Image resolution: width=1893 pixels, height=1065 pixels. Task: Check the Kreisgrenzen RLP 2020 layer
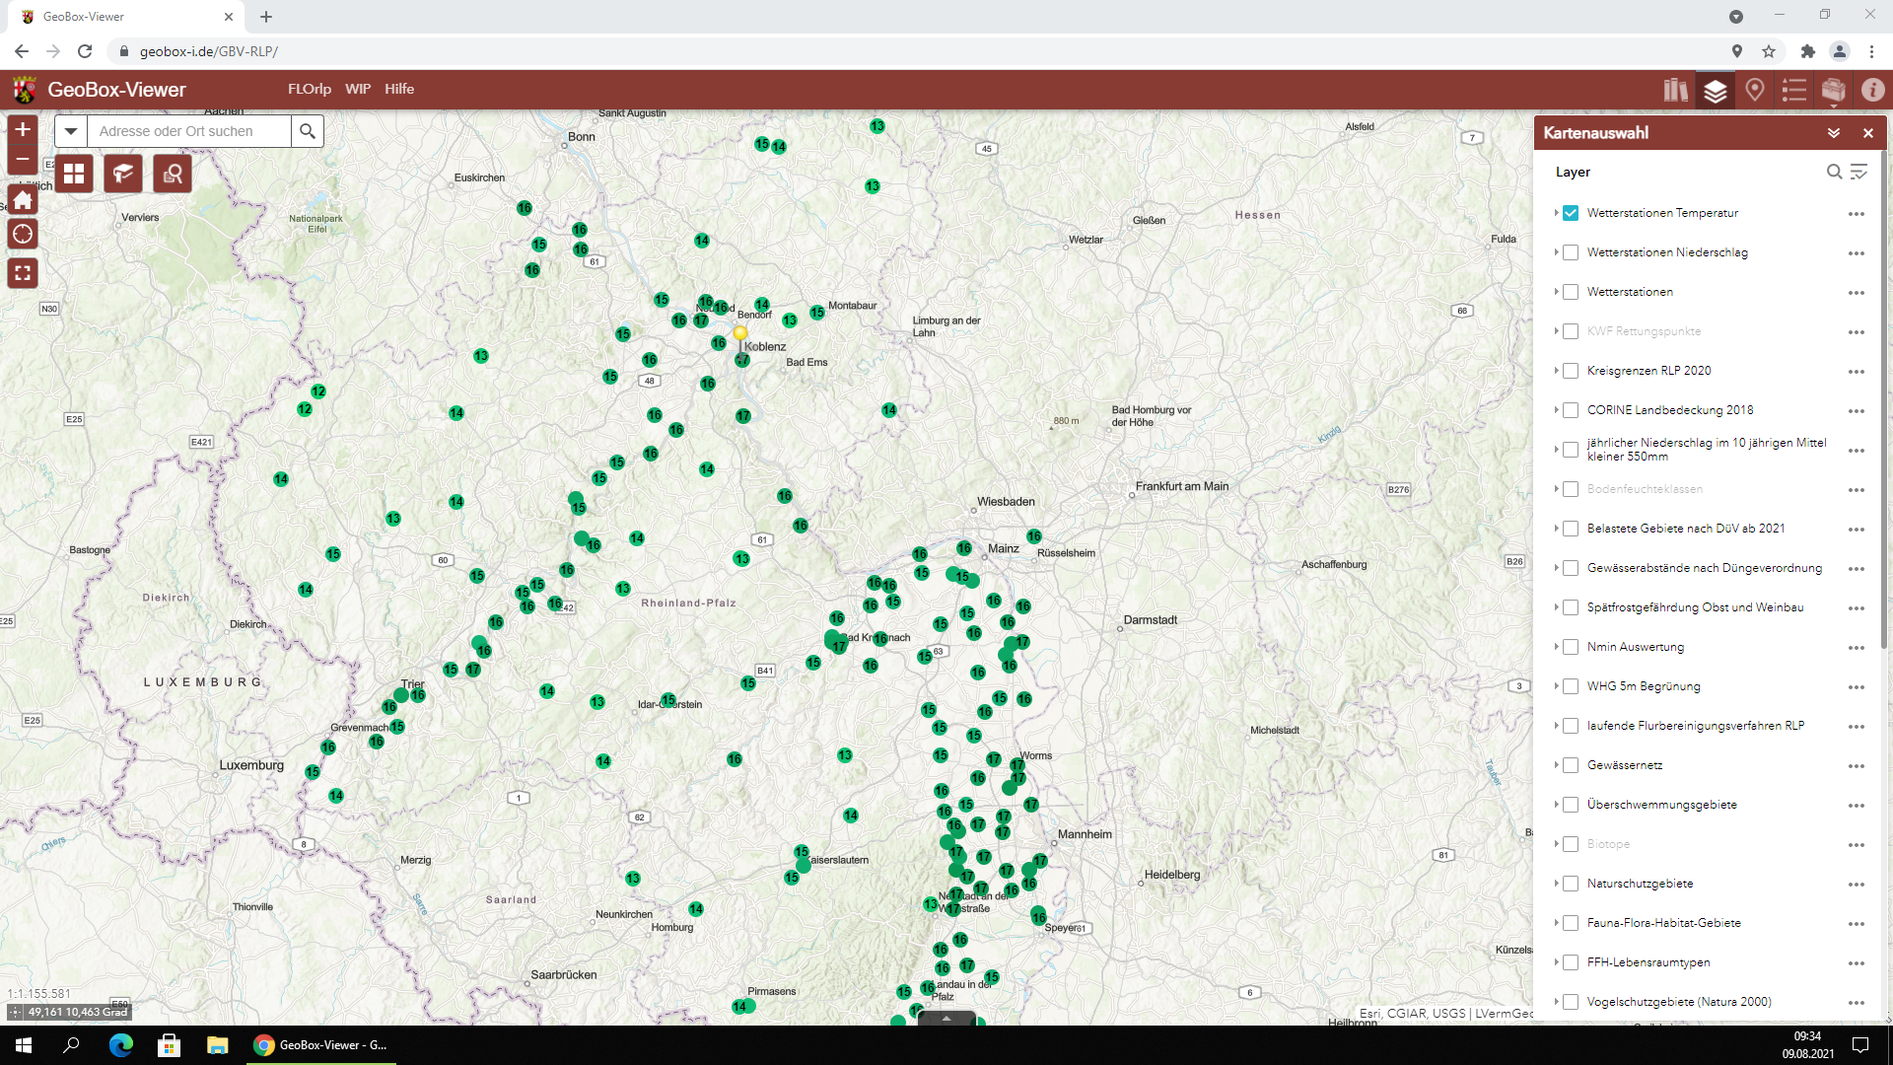[x=1571, y=371]
